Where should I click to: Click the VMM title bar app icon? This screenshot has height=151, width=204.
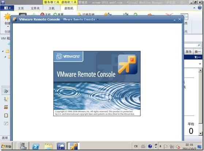click(3, 2)
